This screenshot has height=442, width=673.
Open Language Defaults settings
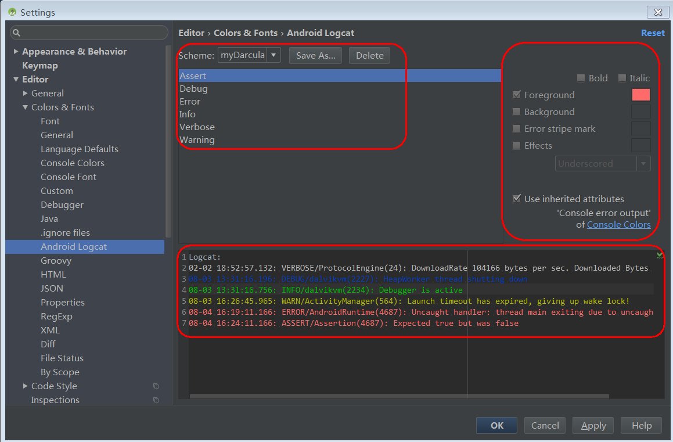pos(80,149)
